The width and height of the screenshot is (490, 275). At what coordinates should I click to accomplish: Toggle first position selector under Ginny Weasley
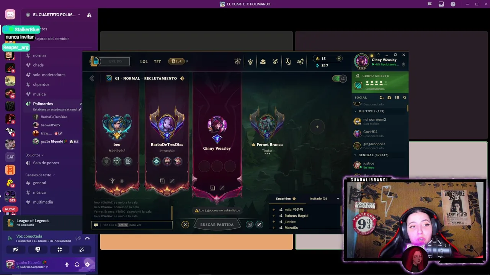click(x=212, y=188)
